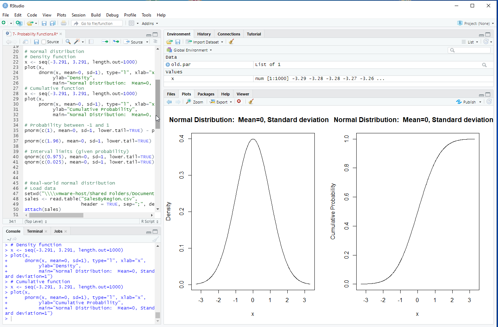
Task: Remove current plot with the red X icon
Action: click(239, 101)
